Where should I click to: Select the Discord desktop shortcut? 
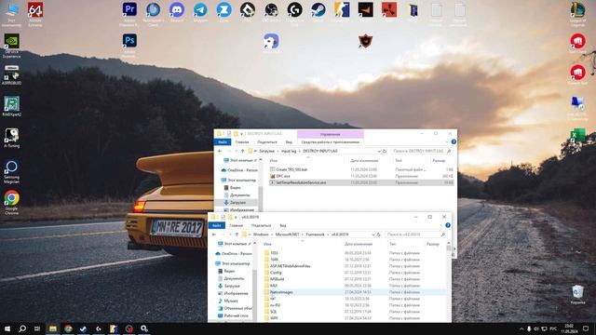tap(177, 12)
